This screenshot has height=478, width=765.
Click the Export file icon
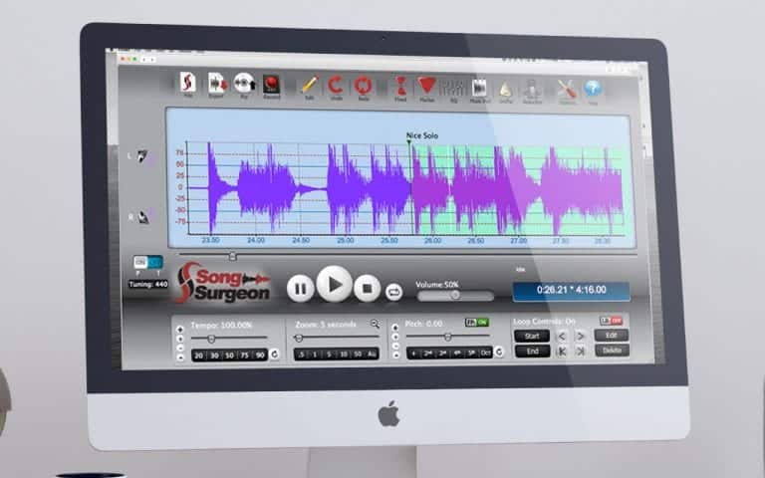(x=215, y=86)
